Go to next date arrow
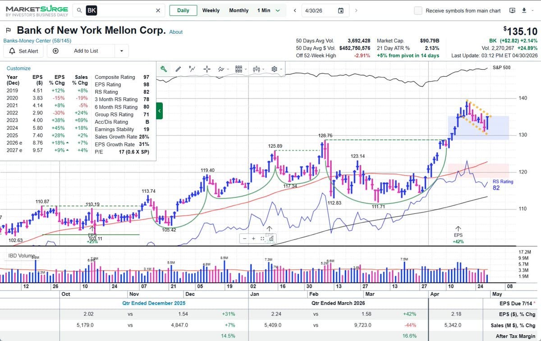 pyautogui.click(x=356, y=10)
